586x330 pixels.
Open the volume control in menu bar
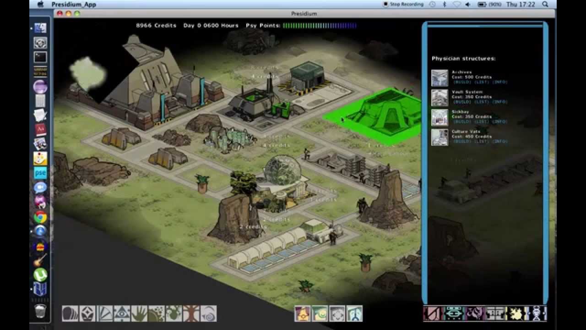(467, 4)
